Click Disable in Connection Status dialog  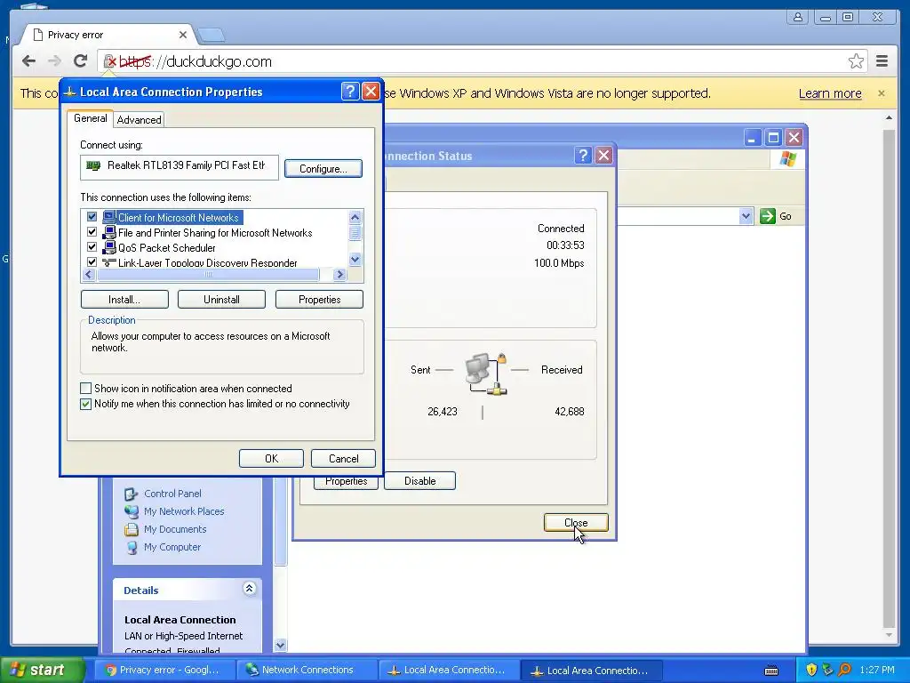[419, 481]
